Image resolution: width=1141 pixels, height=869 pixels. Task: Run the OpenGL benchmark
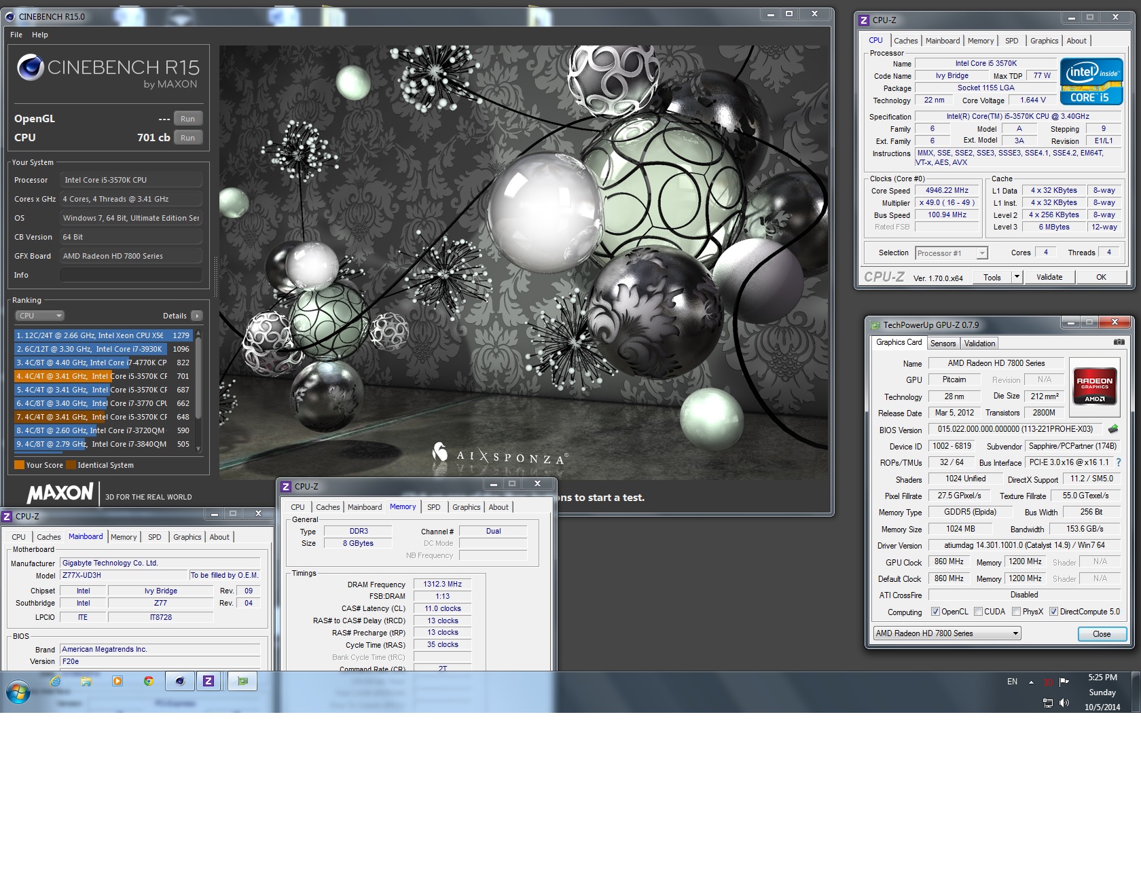(x=188, y=119)
